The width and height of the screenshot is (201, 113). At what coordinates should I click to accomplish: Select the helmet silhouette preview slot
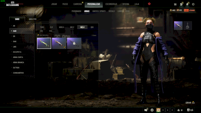187,26
